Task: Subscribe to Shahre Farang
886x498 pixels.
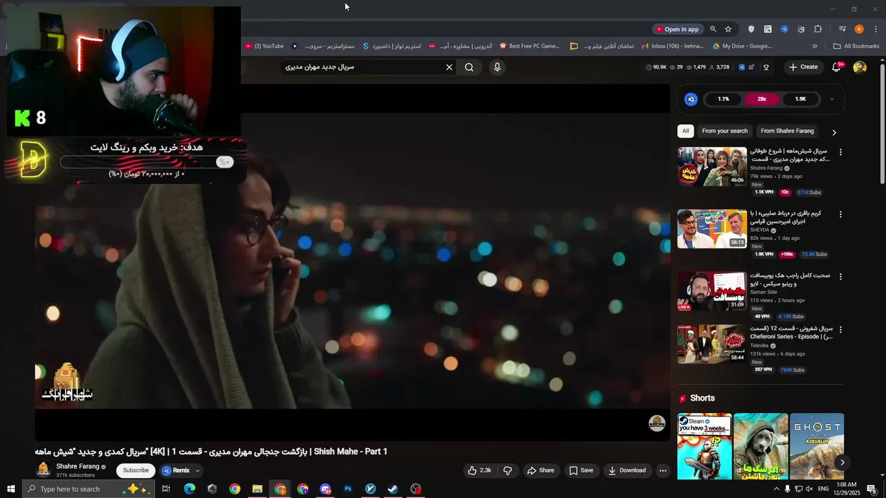Action: click(x=136, y=470)
